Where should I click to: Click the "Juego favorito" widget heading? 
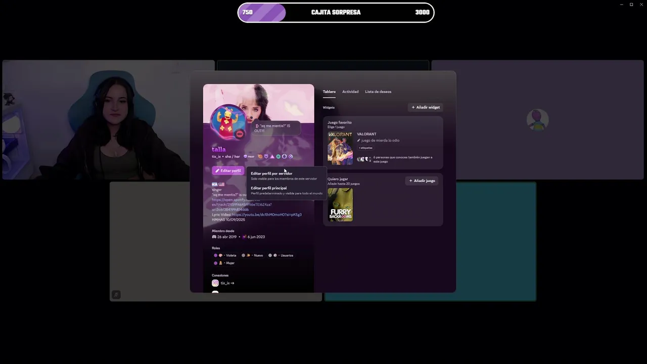point(340,122)
